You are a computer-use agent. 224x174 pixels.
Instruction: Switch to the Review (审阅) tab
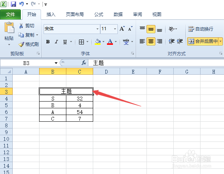pyautogui.click(x=138, y=14)
